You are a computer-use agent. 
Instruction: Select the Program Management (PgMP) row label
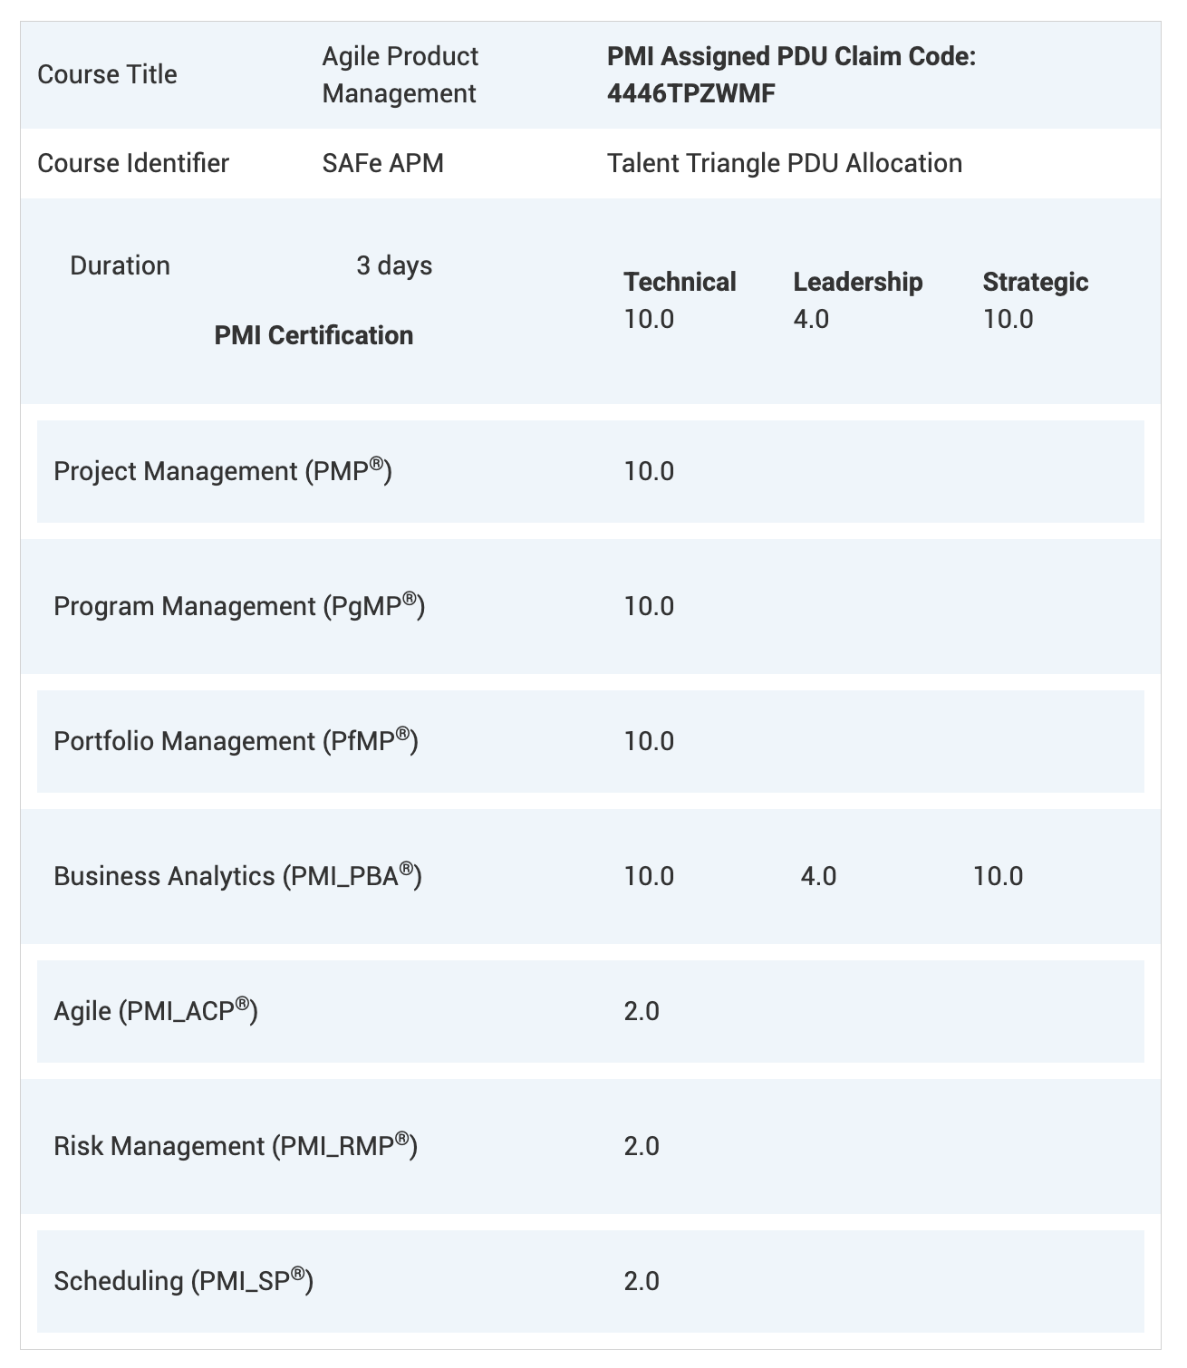pos(239,606)
